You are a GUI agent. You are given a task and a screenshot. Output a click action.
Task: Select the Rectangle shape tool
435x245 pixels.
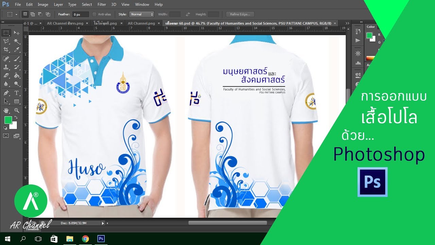click(16, 101)
